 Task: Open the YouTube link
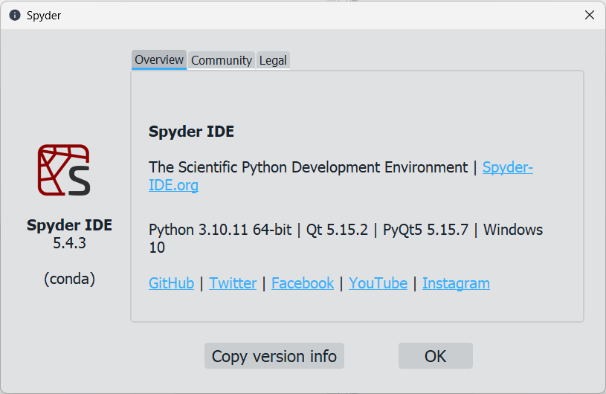[x=378, y=283]
